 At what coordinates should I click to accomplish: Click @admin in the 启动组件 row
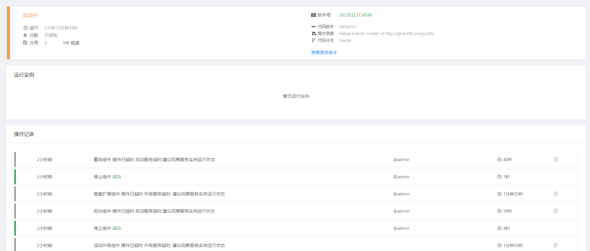coord(401,211)
